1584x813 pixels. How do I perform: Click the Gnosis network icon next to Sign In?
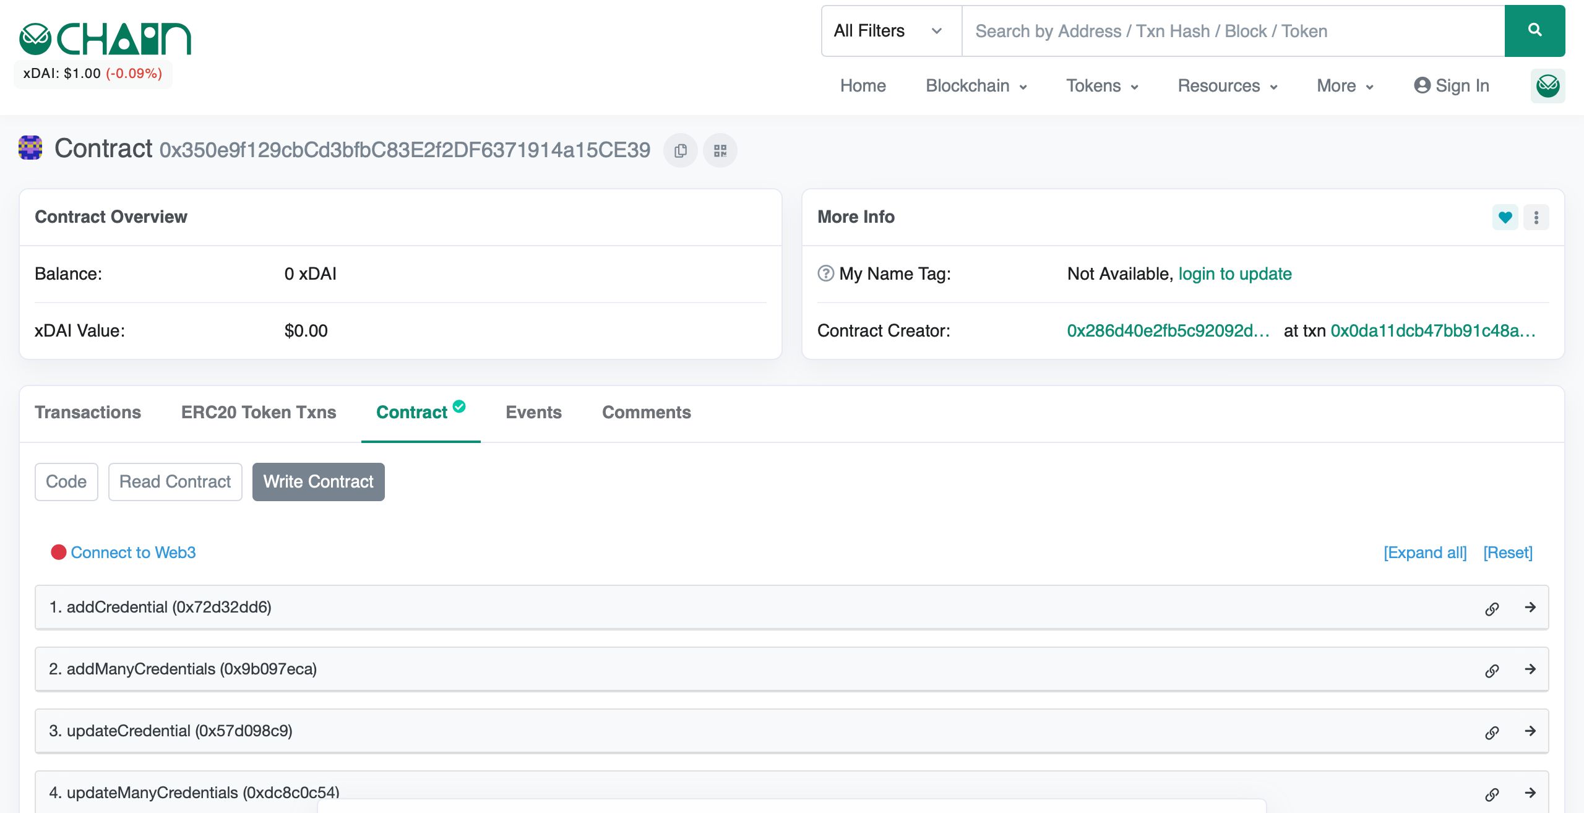pos(1548,85)
